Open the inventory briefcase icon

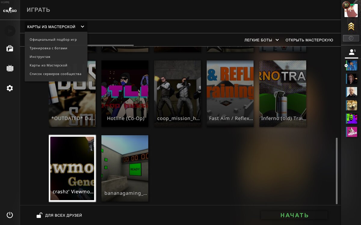(10, 48)
